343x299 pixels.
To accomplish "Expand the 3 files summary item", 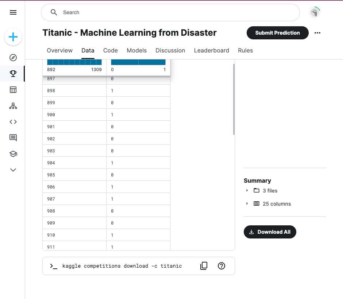I will [x=247, y=191].
